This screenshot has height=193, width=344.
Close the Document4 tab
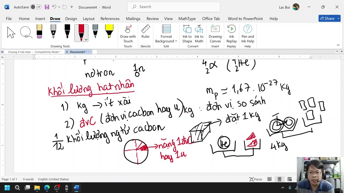click(x=89, y=52)
